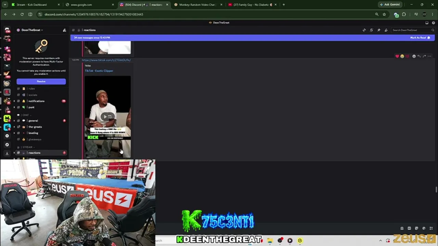Viewport: 438px width, 246px height.
Task: Open the Chrome zoom magnifier icon
Action: 377,14
